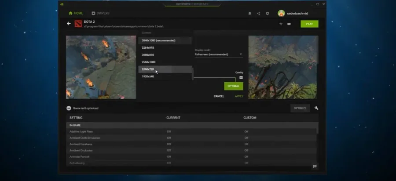
Task: Click the resolution list scrollbar
Action: pos(193,74)
